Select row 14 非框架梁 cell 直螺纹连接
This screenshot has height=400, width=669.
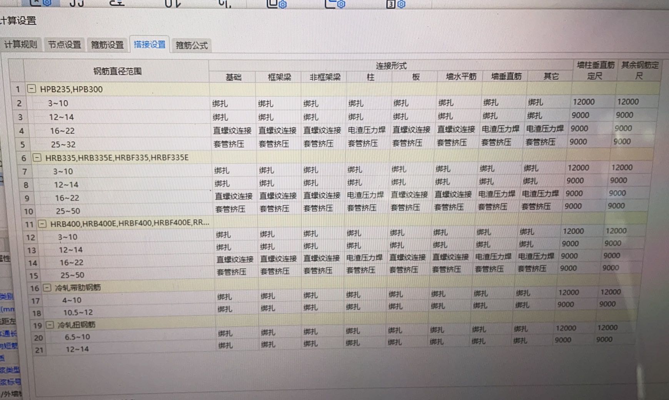(x=322, y=258)
